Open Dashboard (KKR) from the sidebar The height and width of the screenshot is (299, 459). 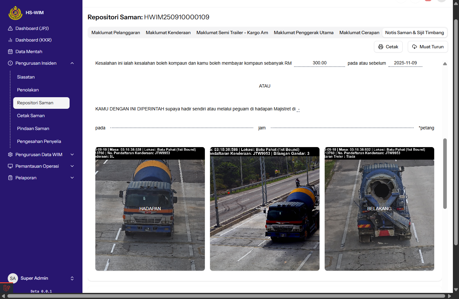tap(33, 40)
